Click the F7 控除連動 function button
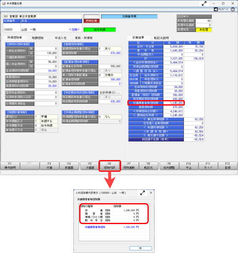This screenshot has width=238, height=253. click(129, 166)
